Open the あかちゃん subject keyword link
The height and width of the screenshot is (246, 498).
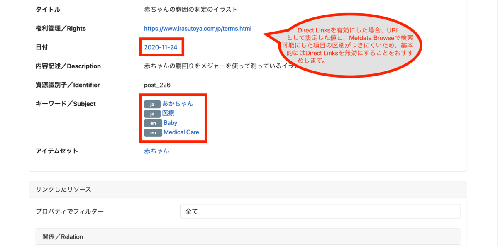click(178, 104)
